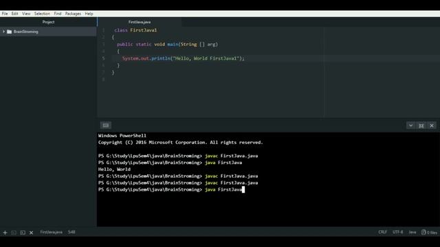440x247 pixels.
Task: Click "Windows PowerShell" text in terminal
Action: pyautogui.click(x=122, y=136)
